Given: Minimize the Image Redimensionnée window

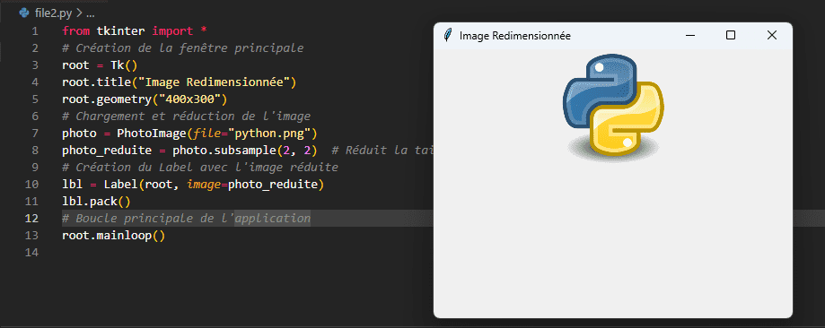Looking at the screenshot, I should click(x=690, y=35).
